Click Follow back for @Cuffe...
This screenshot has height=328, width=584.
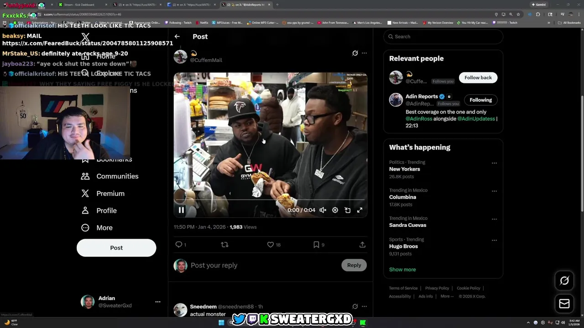point(478,77)
